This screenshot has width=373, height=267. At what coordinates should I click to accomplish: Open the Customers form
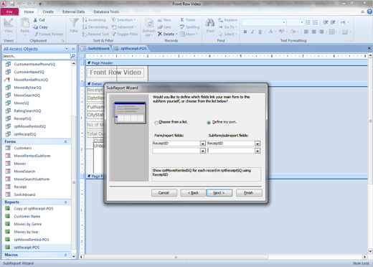coord(23,148)
